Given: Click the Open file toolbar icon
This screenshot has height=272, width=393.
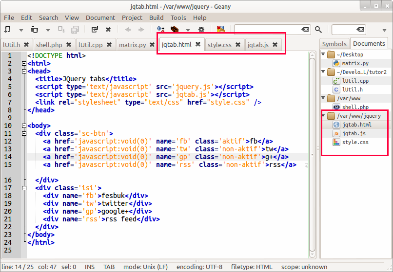Looking at the screenshot, I should (x=34, y=30).
